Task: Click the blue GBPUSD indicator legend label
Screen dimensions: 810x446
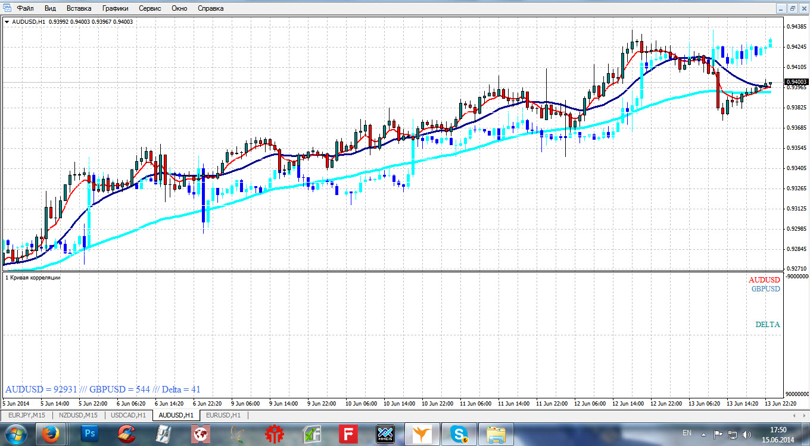Action: 765,288
